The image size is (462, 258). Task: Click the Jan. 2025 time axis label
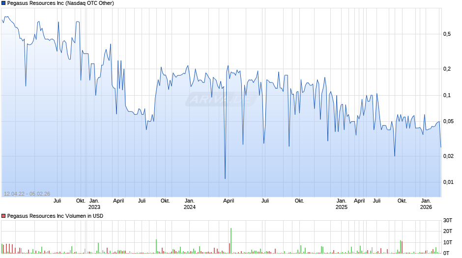point(342,204)
